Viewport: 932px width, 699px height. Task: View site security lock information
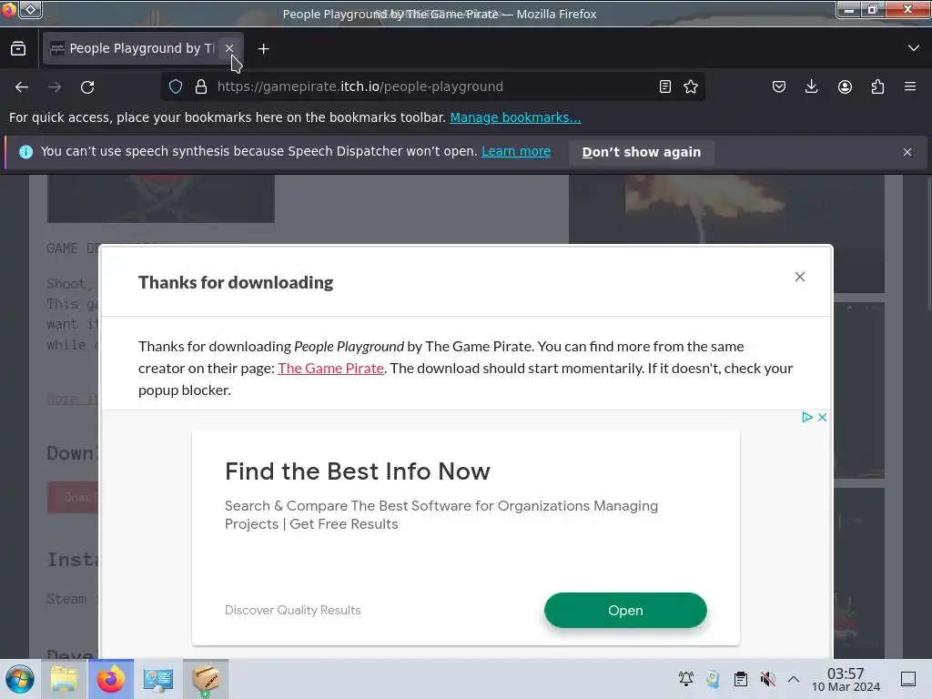point(201,86)
